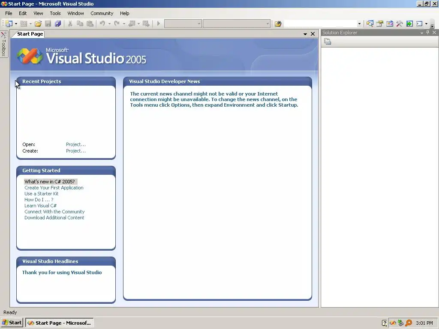Open Solution Explorer window position dropdown
Viewport: 439px width, 329px height.
pyautogui.click(x=422, y=33)
